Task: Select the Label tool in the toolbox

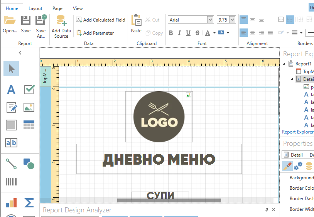Action: 11,90
